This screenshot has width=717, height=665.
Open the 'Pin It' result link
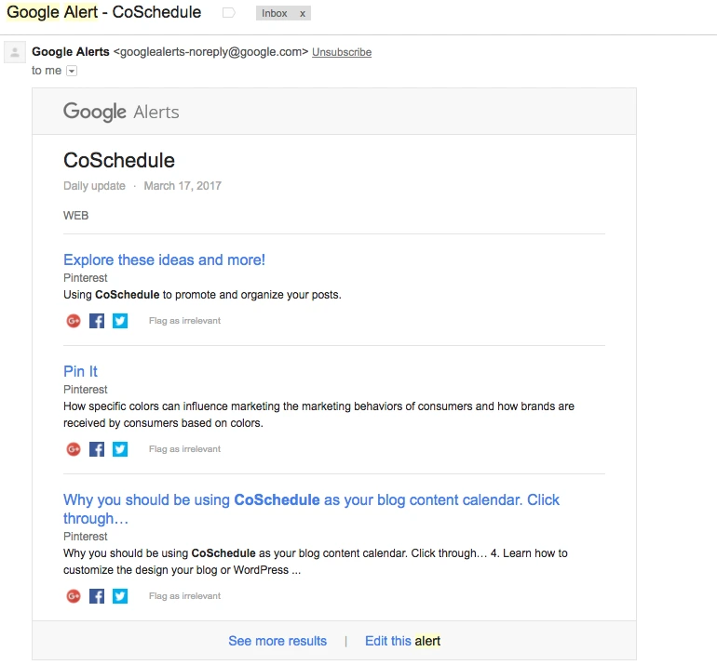coord(80,371)
